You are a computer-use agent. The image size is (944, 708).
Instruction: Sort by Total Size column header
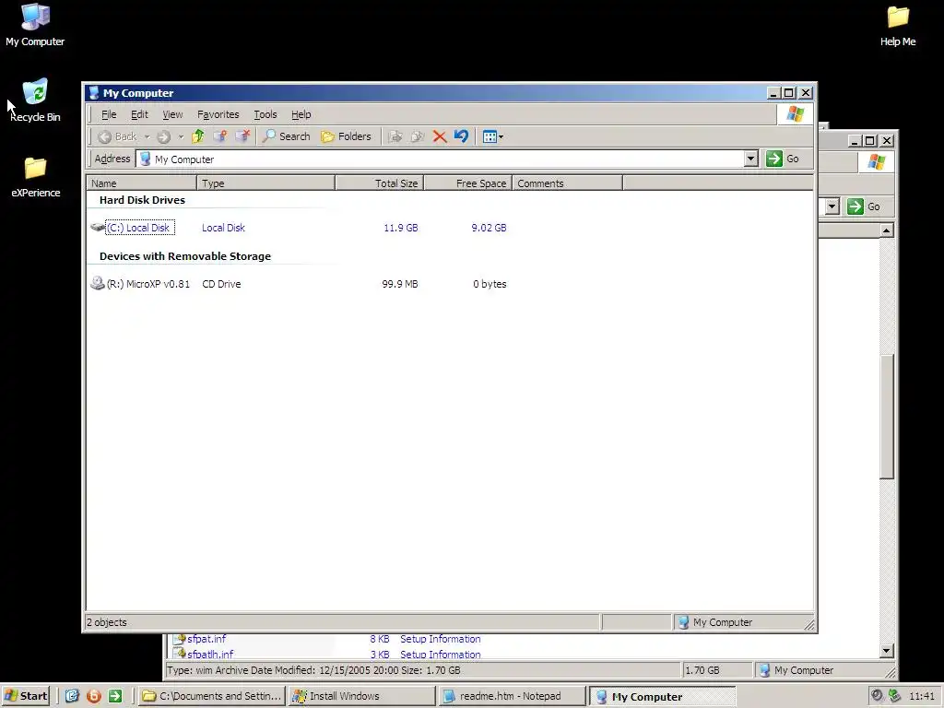pos(379,183)
